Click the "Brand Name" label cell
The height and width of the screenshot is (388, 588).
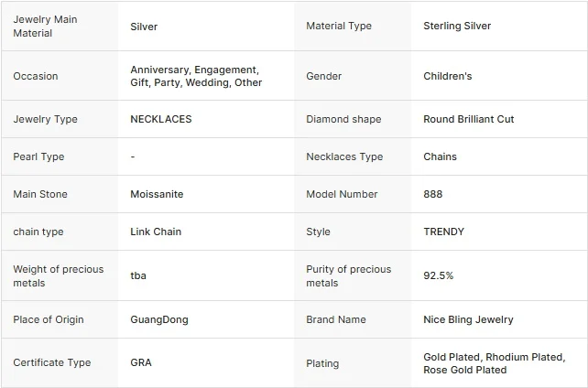point(335,320)
